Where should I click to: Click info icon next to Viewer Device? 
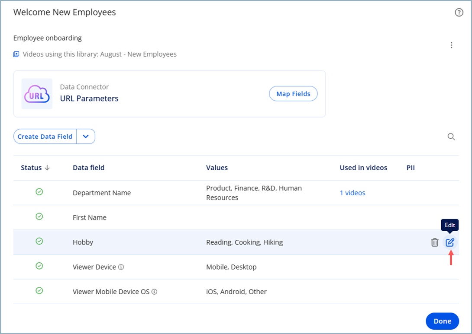(x=121, y=267)
